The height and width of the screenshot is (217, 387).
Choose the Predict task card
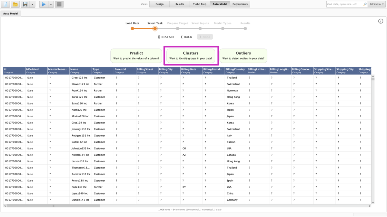click(x=136, y=56)
